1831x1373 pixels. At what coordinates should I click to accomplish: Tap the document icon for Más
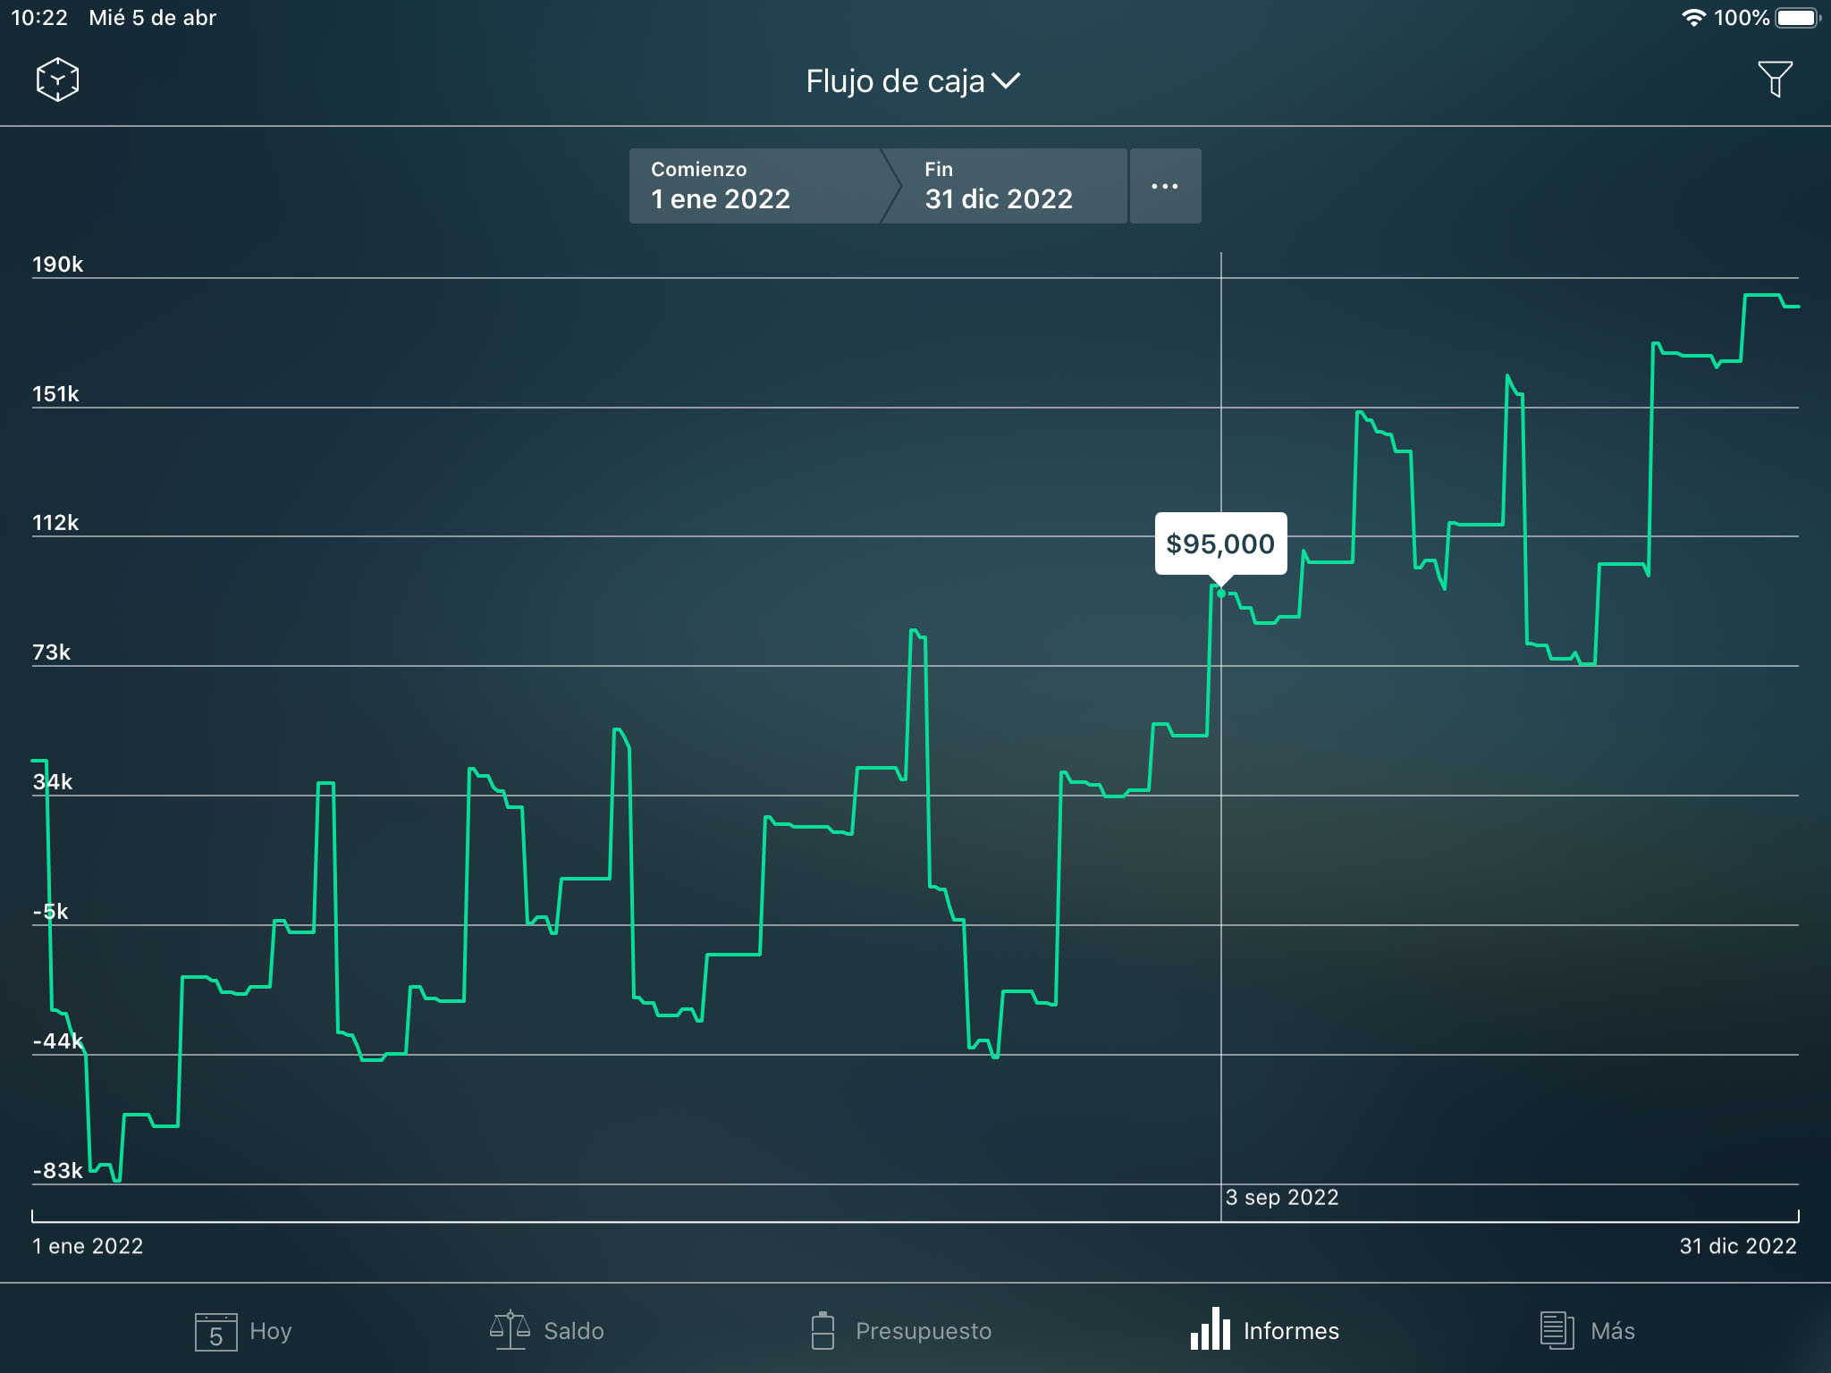(x=1556, y=1330)
